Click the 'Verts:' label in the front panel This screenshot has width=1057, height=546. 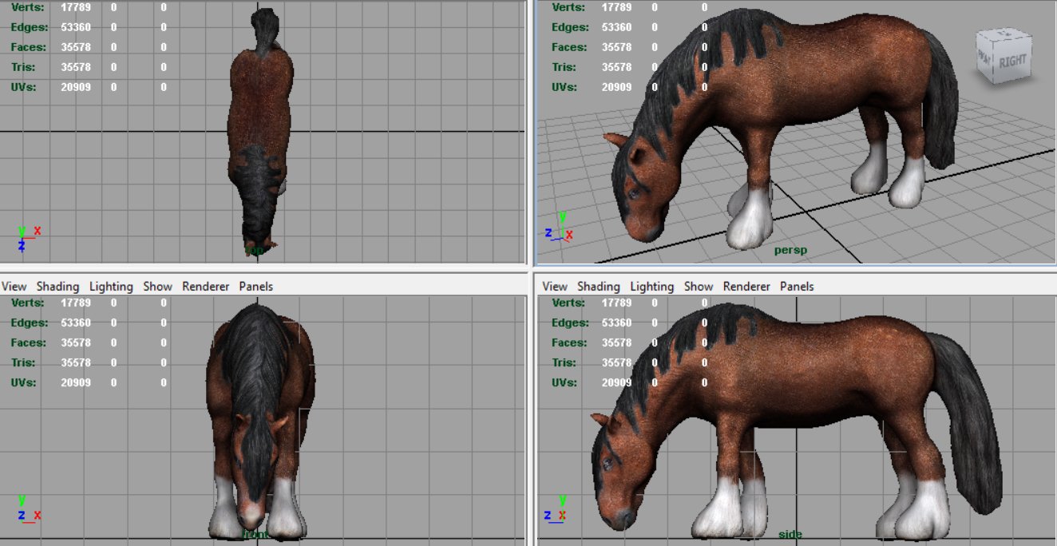pos(28,303)
